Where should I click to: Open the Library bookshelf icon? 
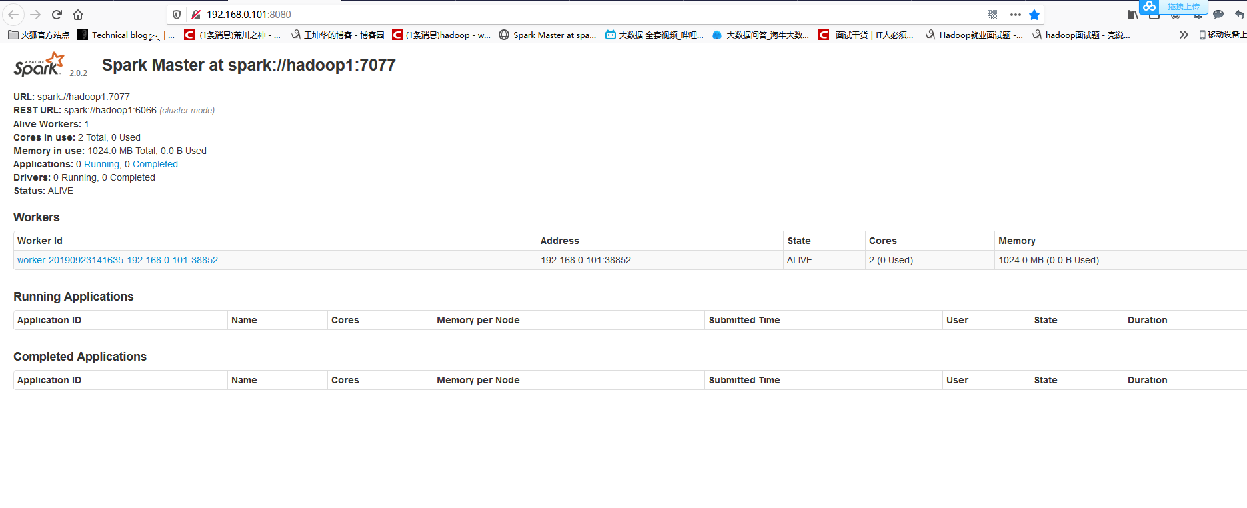[1133, 15]
